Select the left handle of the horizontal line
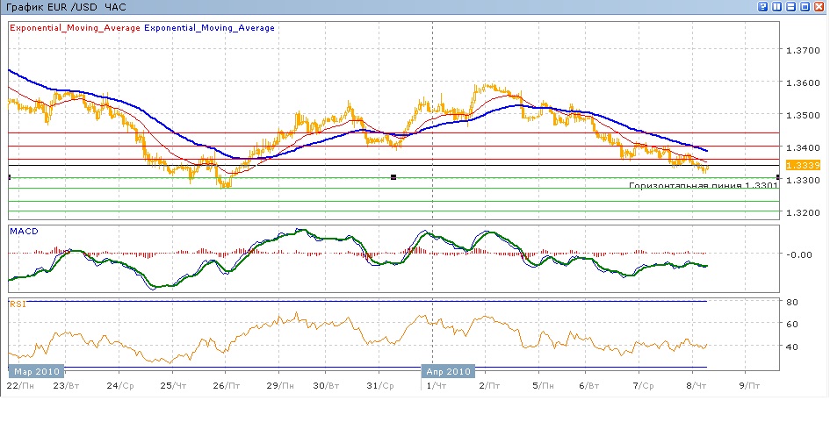 click(9, 177)
